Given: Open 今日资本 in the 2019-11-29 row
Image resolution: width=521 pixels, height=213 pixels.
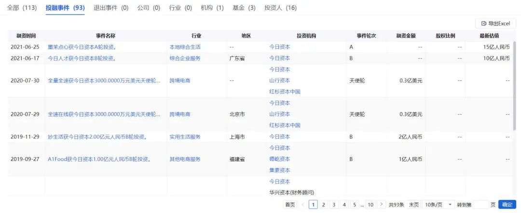Looking at the screenshot, I should coord(279,136).
